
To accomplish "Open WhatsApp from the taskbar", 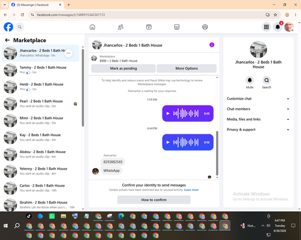I will click(52, 216).
